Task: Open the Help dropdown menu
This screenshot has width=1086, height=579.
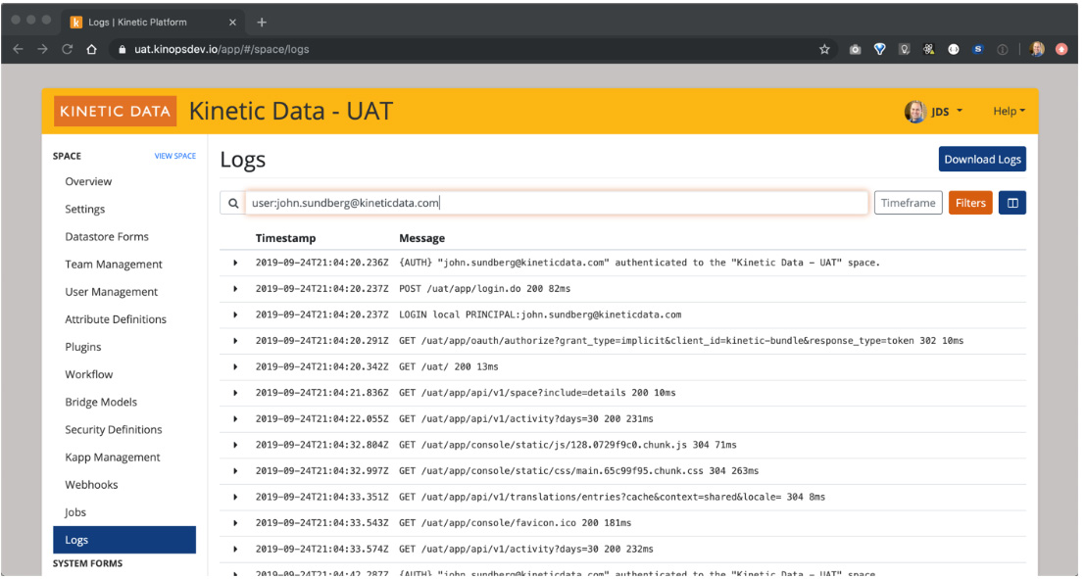Action: pyautogui.click(x=1009, y=111)
